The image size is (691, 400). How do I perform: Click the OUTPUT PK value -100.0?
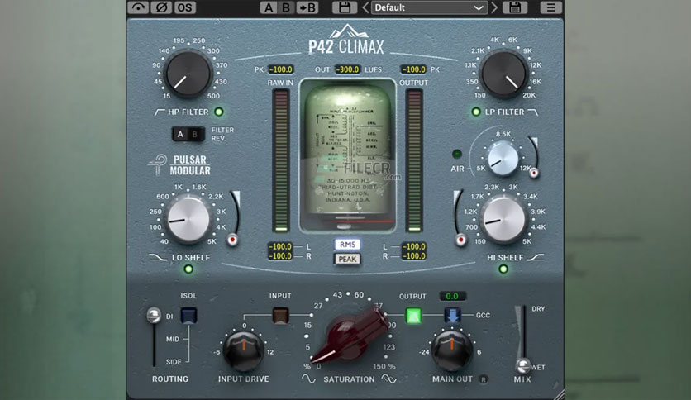pos(413,69)
